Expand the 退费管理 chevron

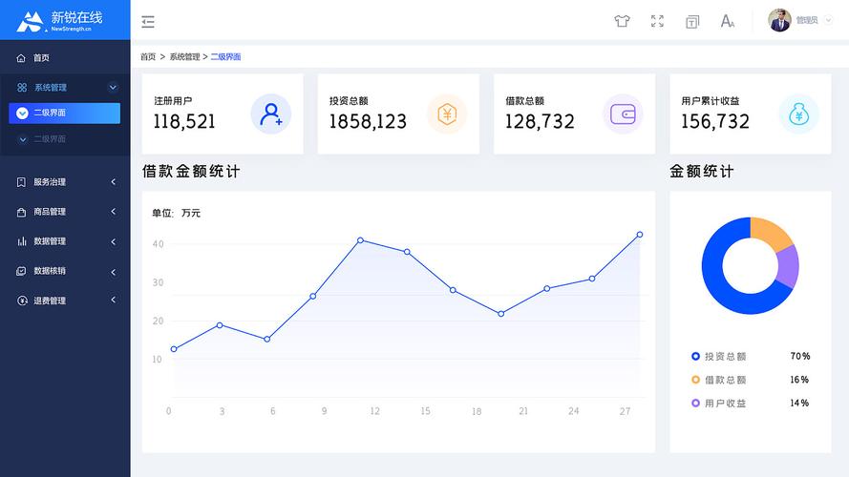coord(113,300)
